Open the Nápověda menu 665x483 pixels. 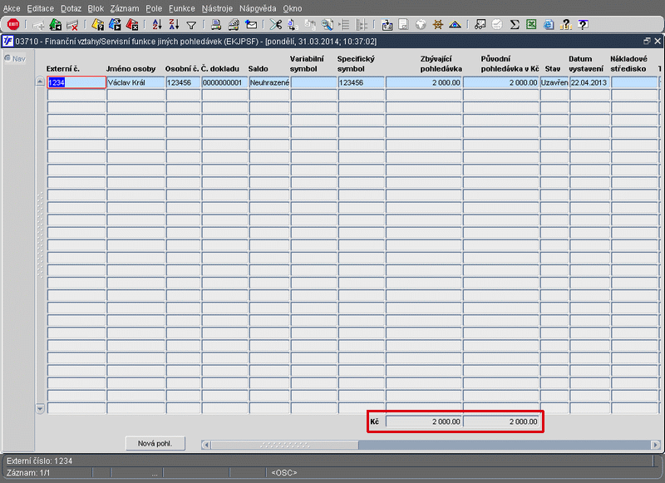(258, 8)
